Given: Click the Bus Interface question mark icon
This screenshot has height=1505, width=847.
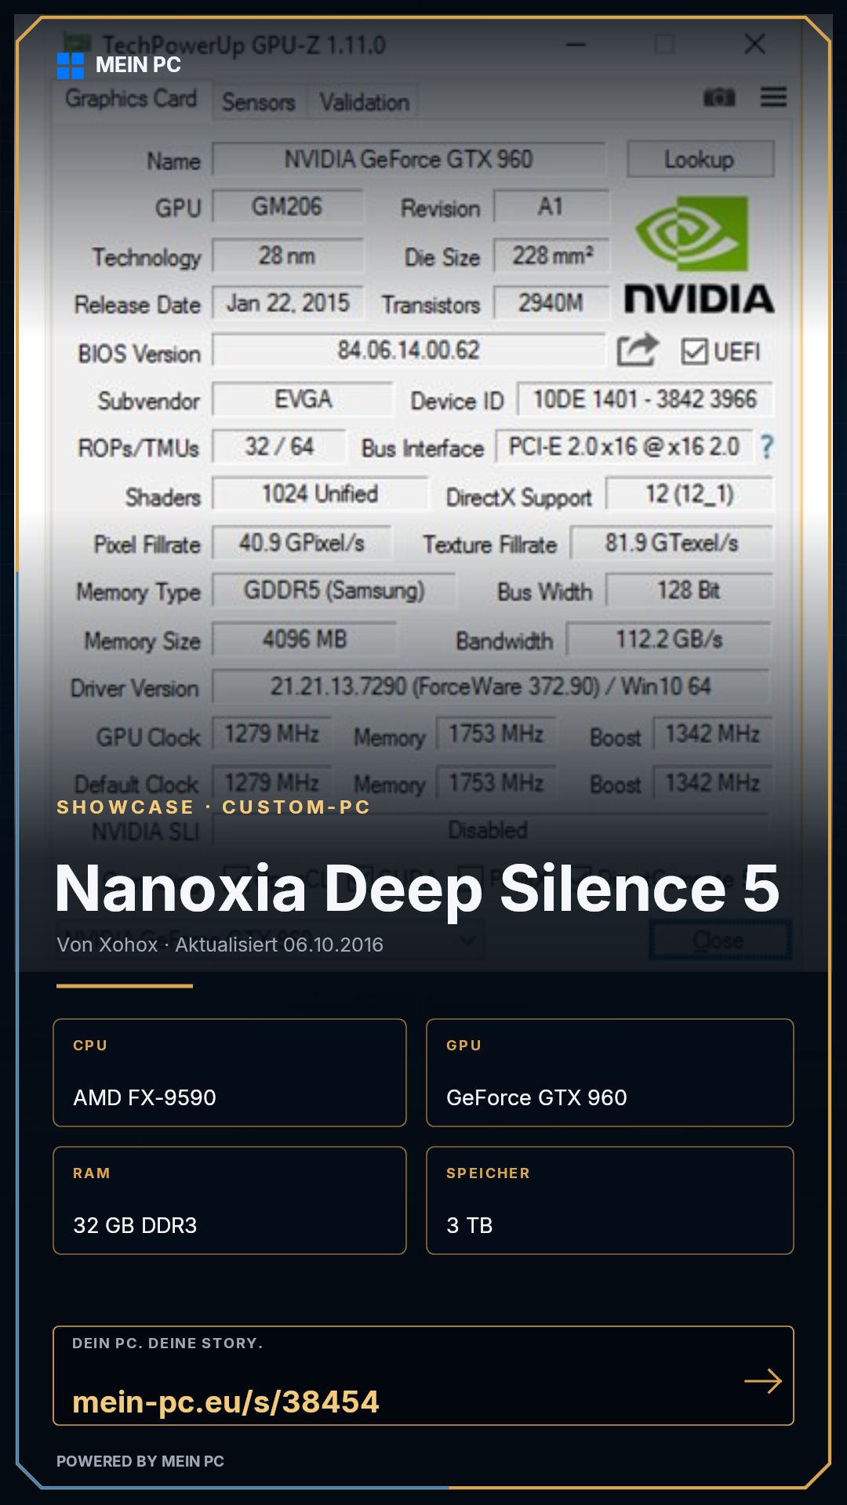Looking at the screenshot, I should click(x=766, y=447).
